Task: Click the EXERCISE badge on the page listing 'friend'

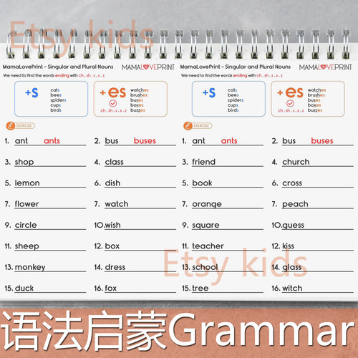Action: [198, 126]
